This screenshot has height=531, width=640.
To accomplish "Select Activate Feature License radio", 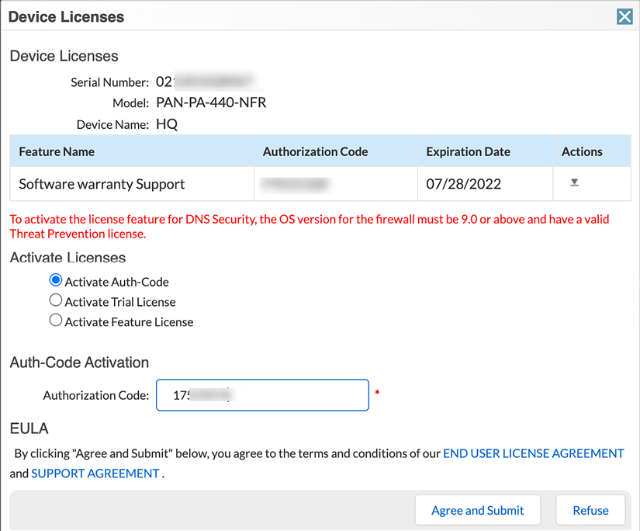I will click(x=56, y=321).
